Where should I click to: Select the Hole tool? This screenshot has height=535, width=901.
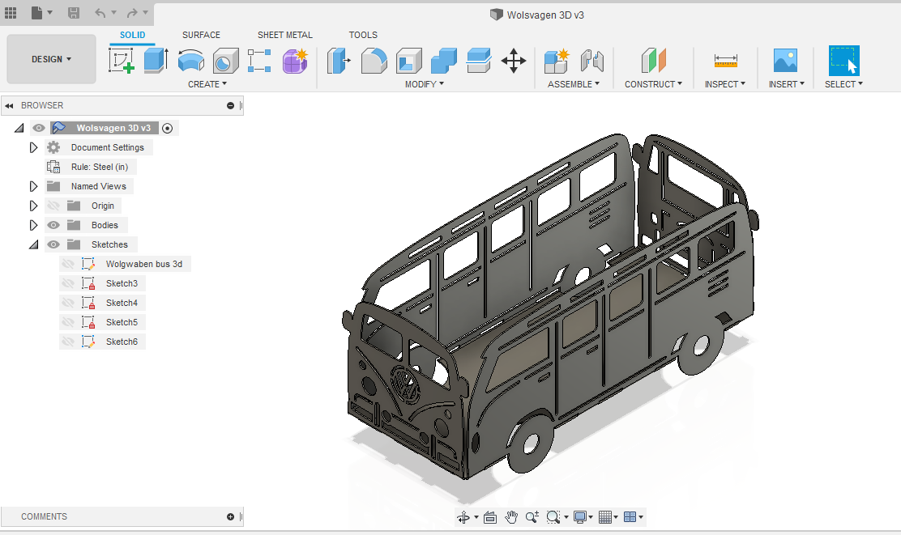[225, 60]
